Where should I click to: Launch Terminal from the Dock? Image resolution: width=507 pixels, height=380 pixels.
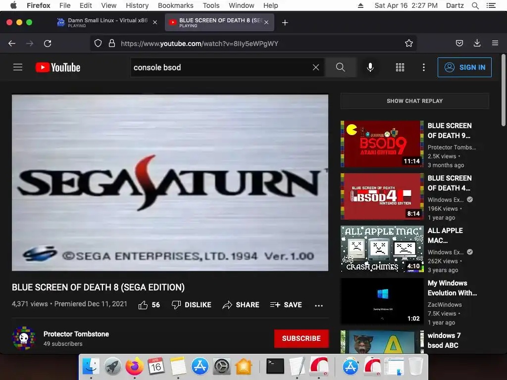pos(275,367)
